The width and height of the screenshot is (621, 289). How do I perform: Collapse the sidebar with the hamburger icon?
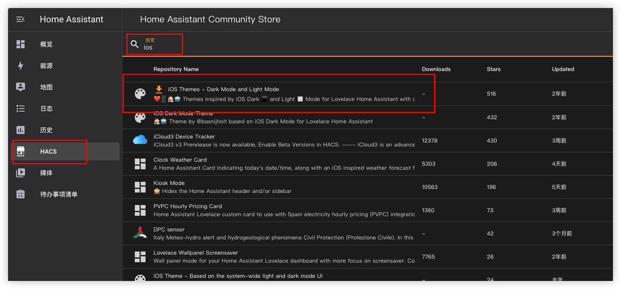tap(20, 19)
